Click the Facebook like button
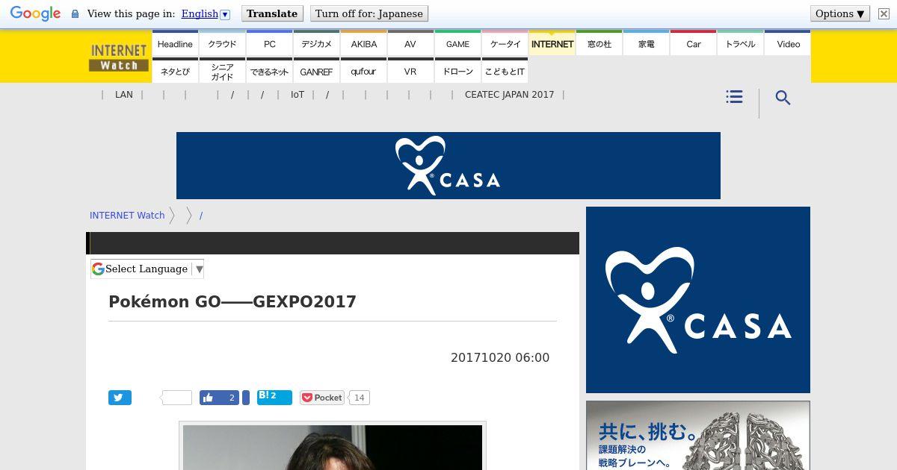Viewport: 897px width, 470px height. [x=219, y=398]
